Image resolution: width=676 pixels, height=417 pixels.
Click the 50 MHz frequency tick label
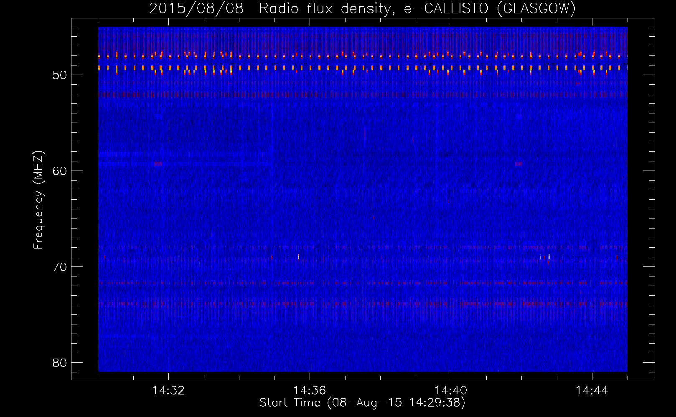(x=59, y=75)
